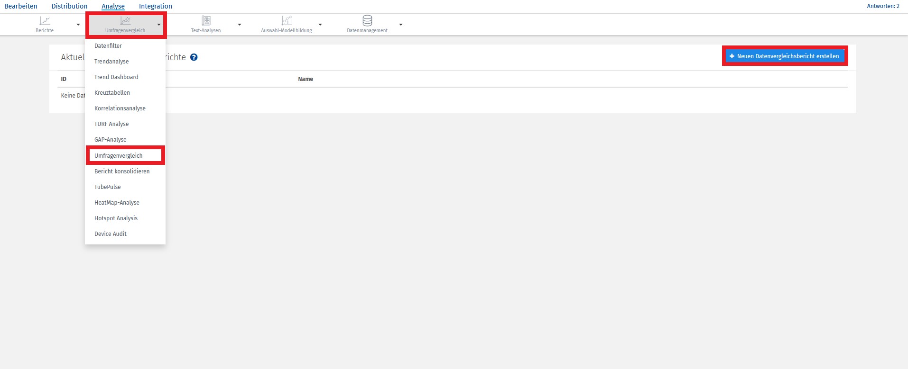Open the Auswahl-Modellbildung icon
This screenshot has height=369, width=908.
point(287,21)
